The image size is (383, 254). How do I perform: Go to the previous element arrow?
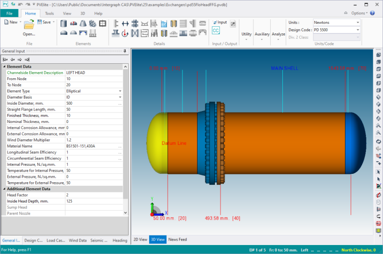(x=12, y=59)
